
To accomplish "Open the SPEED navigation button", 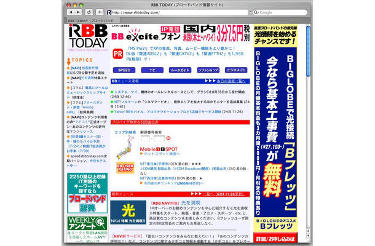I will point(124,70).
